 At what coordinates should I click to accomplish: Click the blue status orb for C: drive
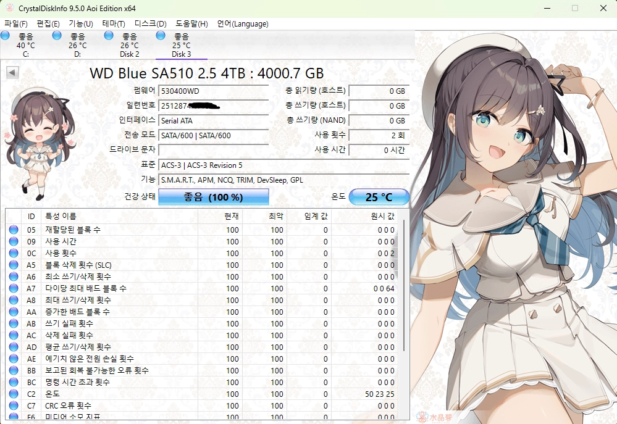pos(5,35)
